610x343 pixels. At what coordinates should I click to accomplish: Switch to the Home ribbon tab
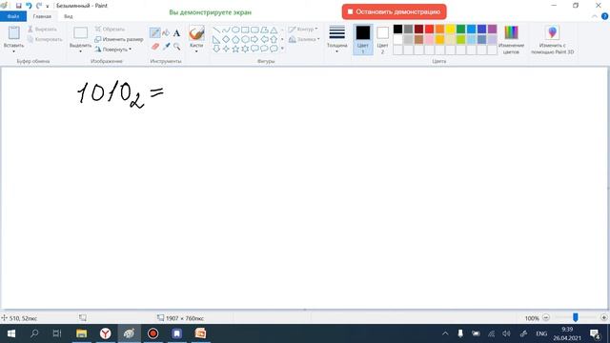42,16
